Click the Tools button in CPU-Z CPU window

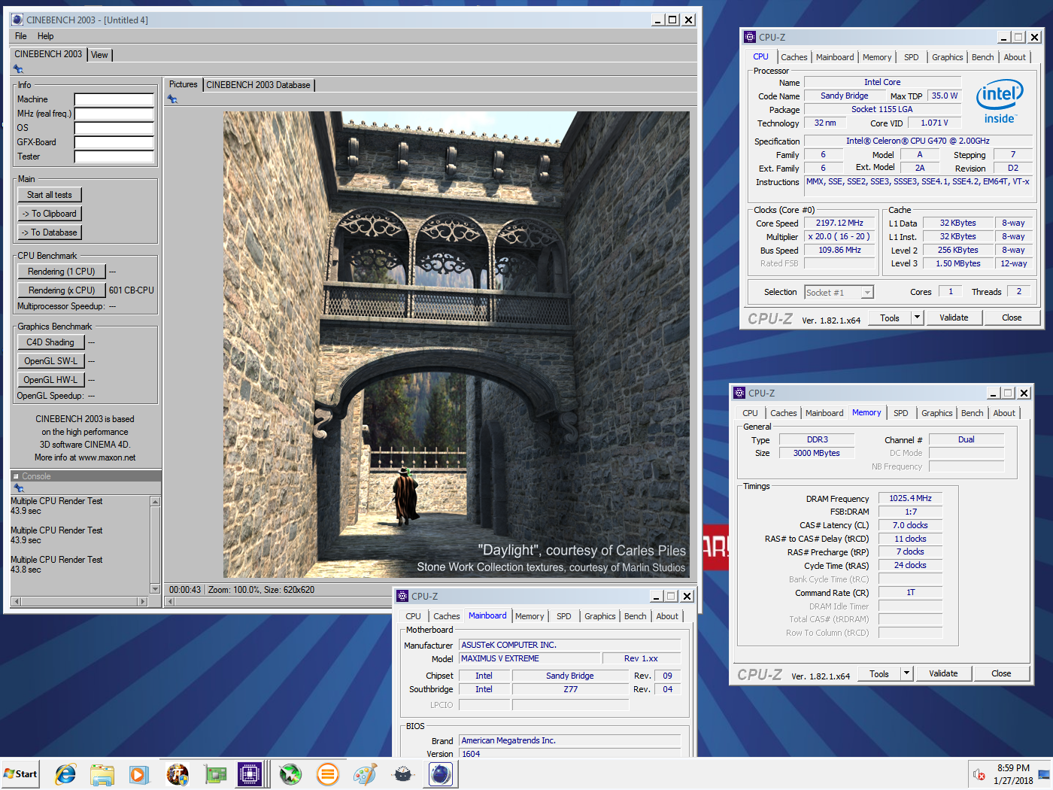click(x=890, y=318)
